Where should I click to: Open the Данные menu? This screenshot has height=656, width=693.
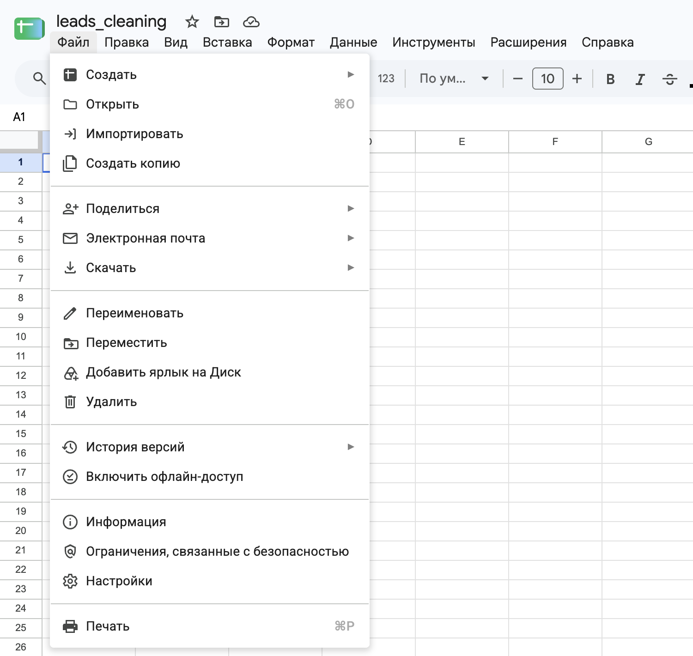tap(353, 43)
